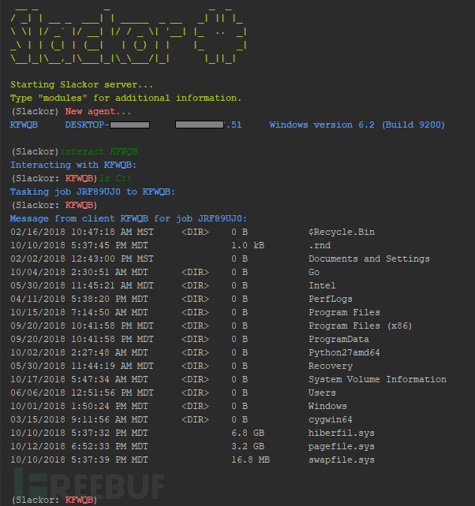Click the line 'Type "modules" for additional information.'
The width and height of the screenshot is (475, 506).
(x=125, y=98)
